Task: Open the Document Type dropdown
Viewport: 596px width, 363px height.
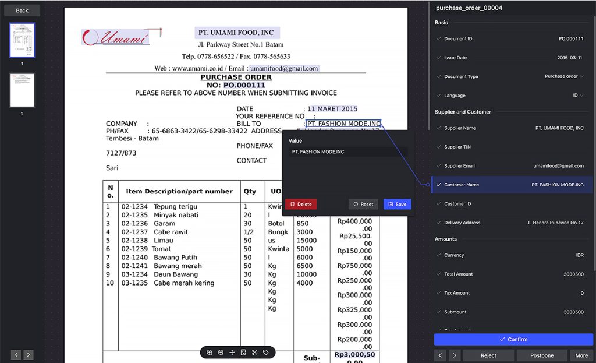Action: click(x=564, y=76)
